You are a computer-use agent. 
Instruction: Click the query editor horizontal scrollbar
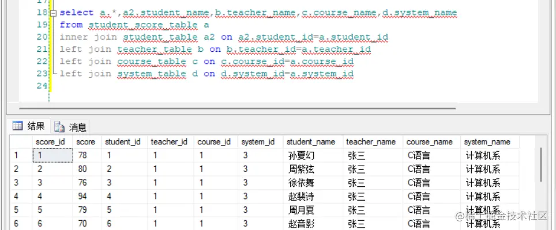click(x=237, y=109)
